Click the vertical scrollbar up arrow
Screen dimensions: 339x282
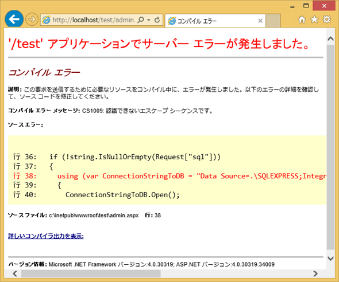[x=330, y=39]
